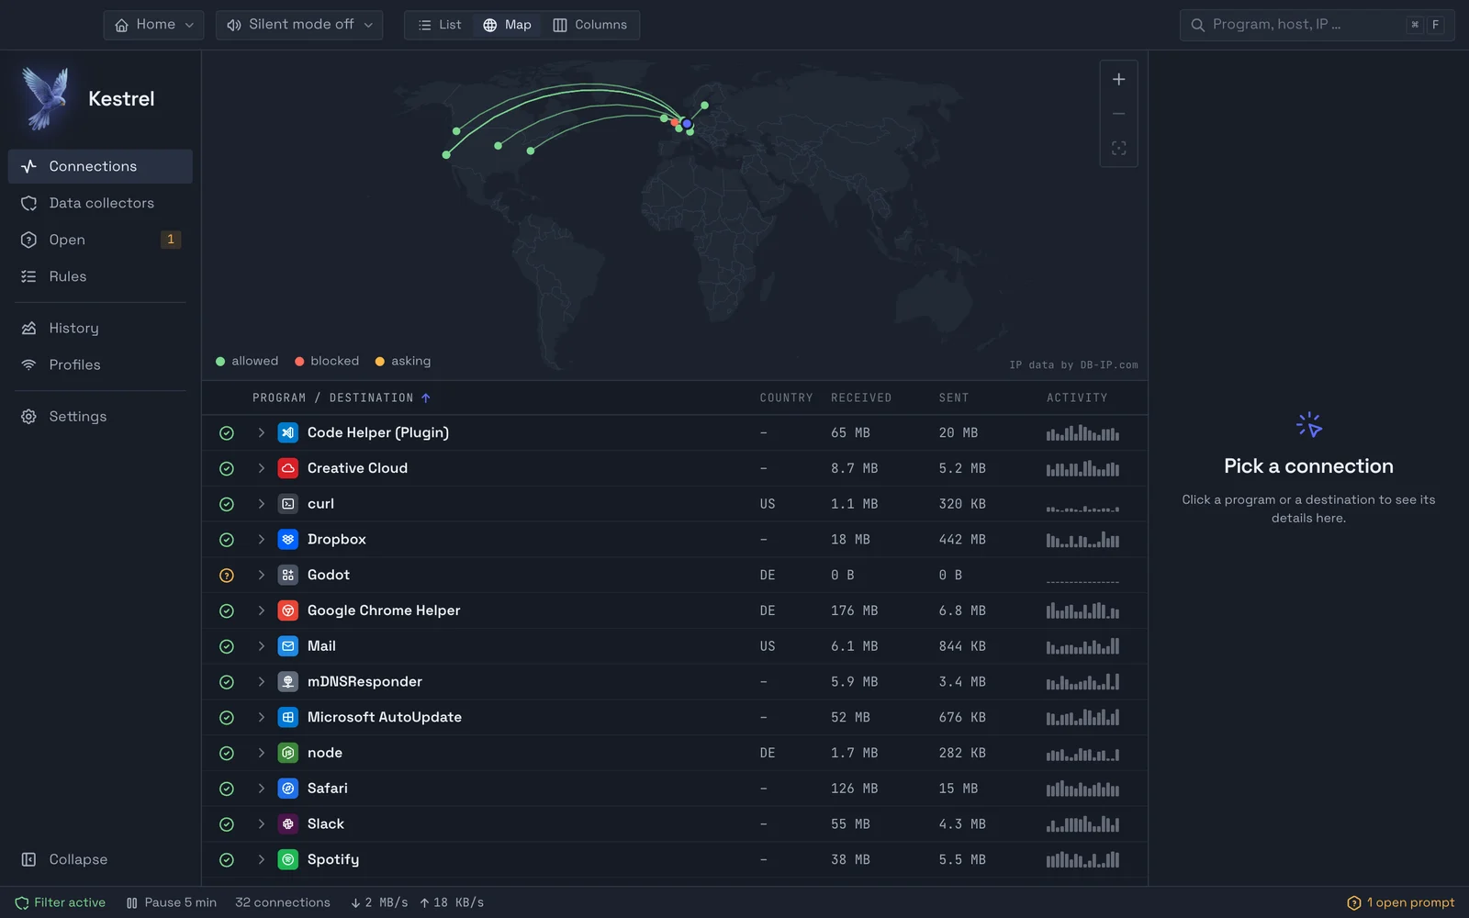Screen dimensions: 1469x918
Task: Open the Silent mode off dropdown
Action: tap(299, 25)
